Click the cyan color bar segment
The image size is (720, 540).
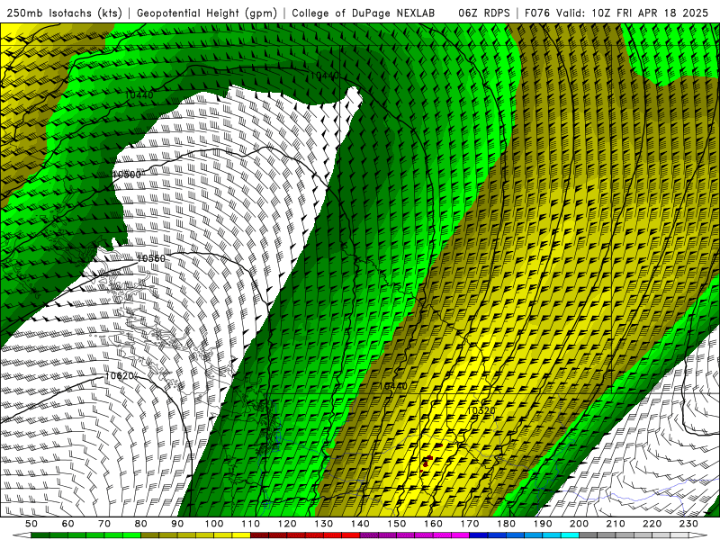click(570, 535)
